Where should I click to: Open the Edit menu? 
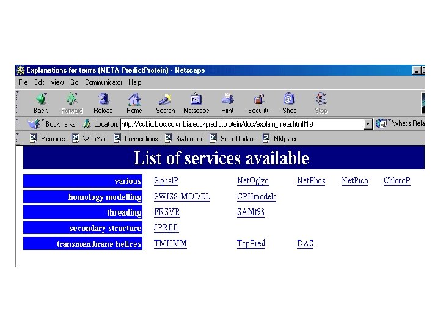39,82
